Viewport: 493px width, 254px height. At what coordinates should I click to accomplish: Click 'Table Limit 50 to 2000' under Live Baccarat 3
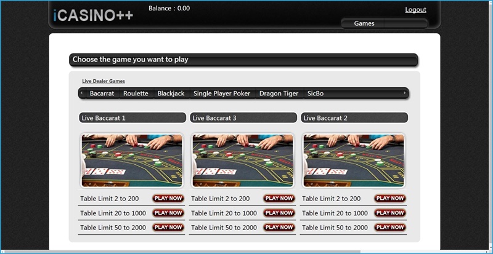224,228
